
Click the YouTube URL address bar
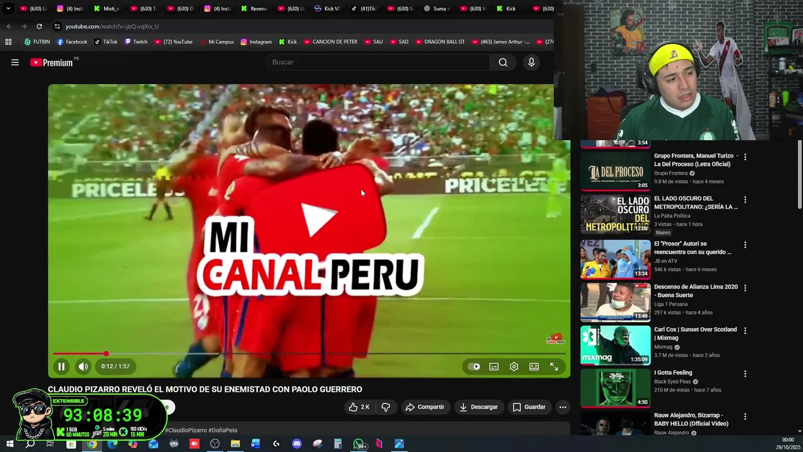point(112,26)
